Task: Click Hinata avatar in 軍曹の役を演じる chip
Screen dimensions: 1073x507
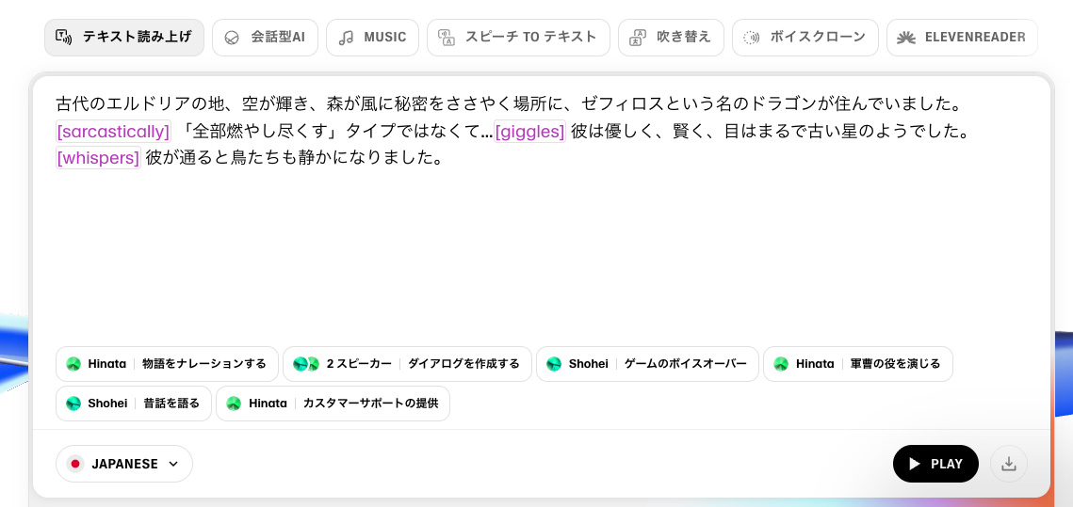Action: 781,364
